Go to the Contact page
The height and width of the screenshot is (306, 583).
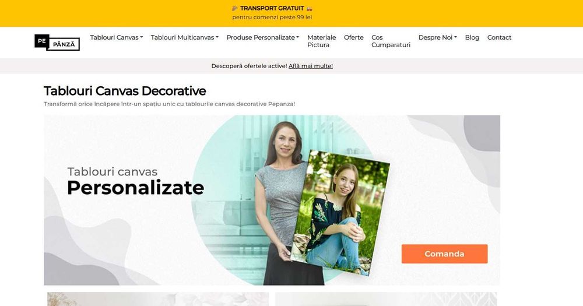pos(499,37)
